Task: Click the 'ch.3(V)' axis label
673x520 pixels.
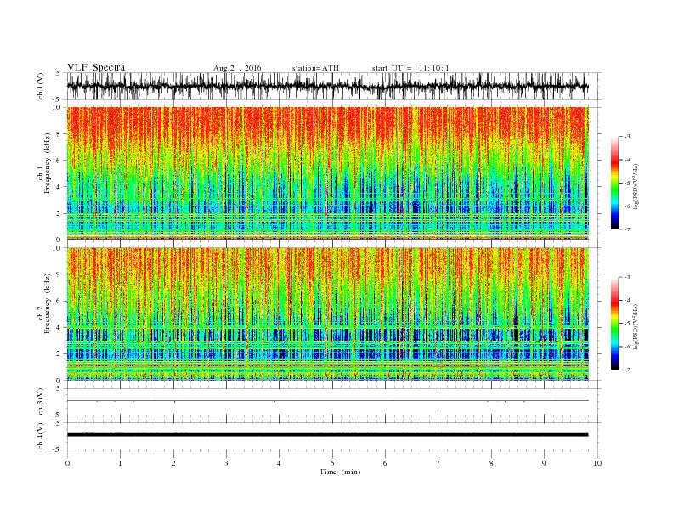Action: pyautogui.click(x=41, y=402)
